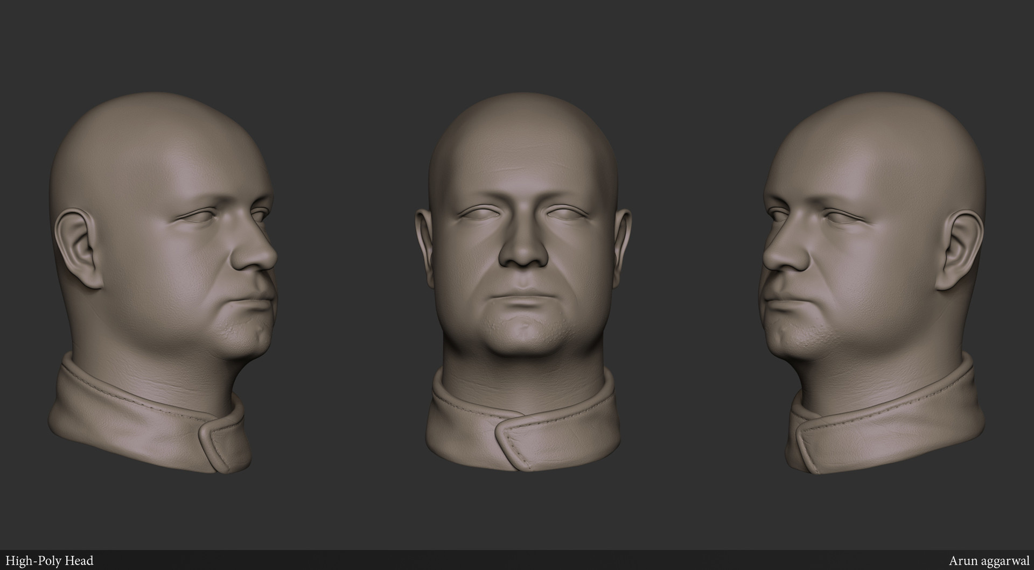Click the 'Arun aggarwal' credit text
The width and height of the screenshot is (1034, 570).
[x=989, y=561]
